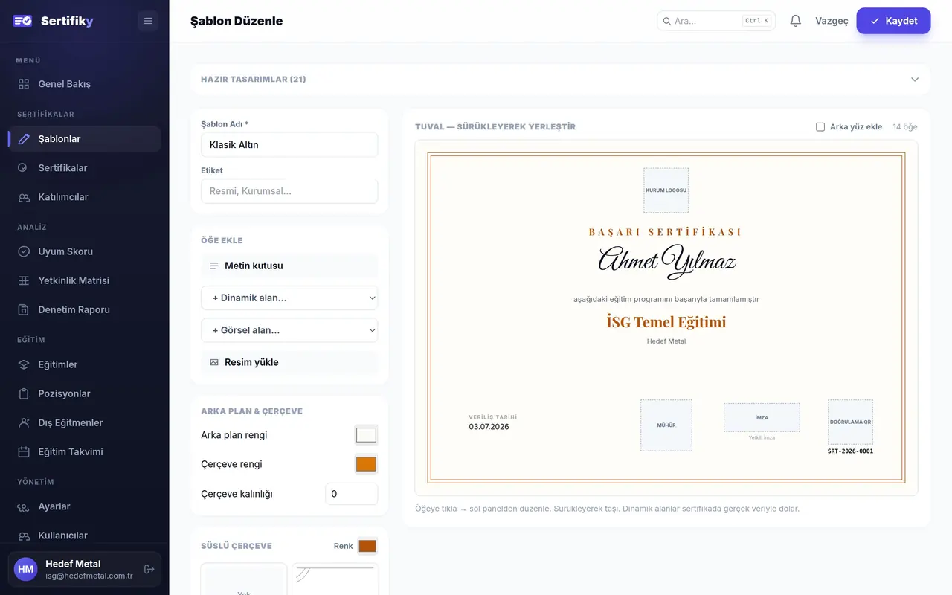Select the Kurum Logosu placeholder on canvas
Screen dimensions: 952x595
[666, 190]
